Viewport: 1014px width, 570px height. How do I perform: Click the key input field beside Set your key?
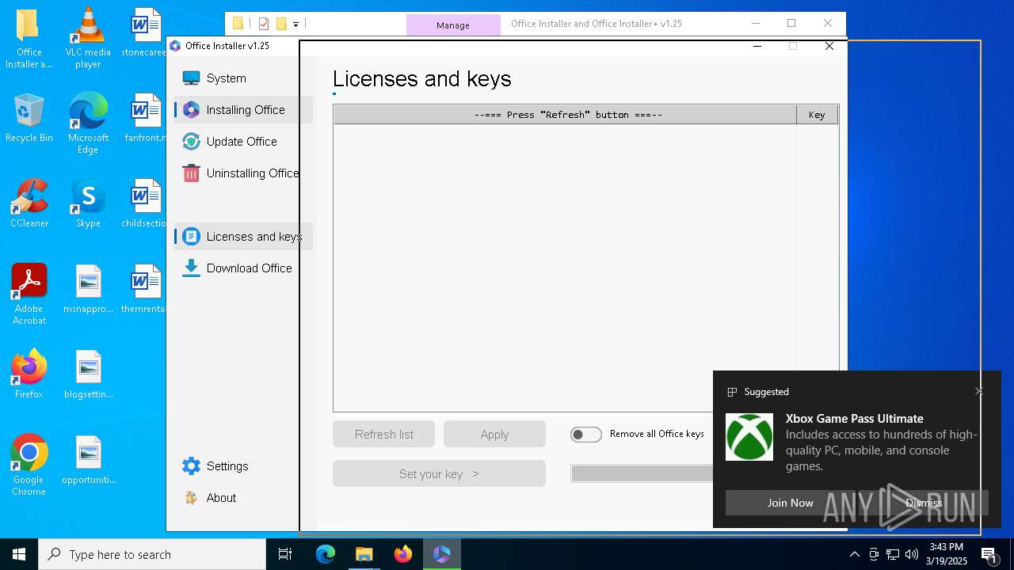pyautogui.click(x=642, y=473)
